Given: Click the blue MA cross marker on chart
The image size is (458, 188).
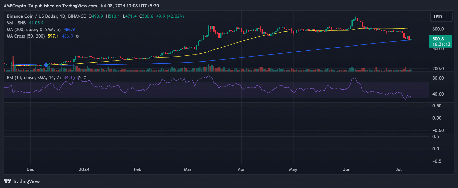Looking at the screenshot, I should click(46, 65).
